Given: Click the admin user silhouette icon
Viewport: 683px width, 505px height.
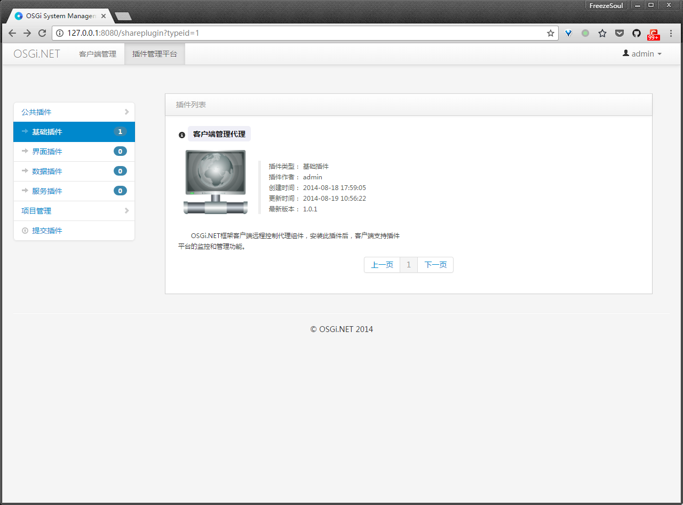Looking at the screenshot, I should pos(626,53).
